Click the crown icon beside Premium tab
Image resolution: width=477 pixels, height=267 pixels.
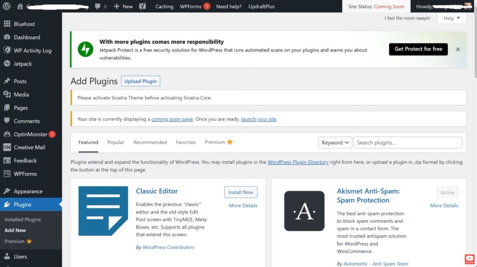point(230,141)
